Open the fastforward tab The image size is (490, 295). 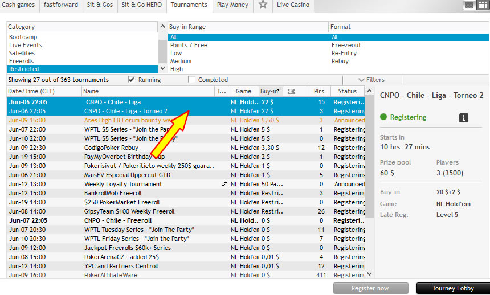(x=61, y=5)
